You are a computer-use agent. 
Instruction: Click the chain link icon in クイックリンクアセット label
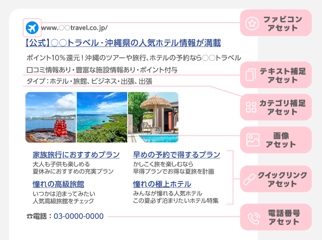pyautogui.click(x=249, y=179)
